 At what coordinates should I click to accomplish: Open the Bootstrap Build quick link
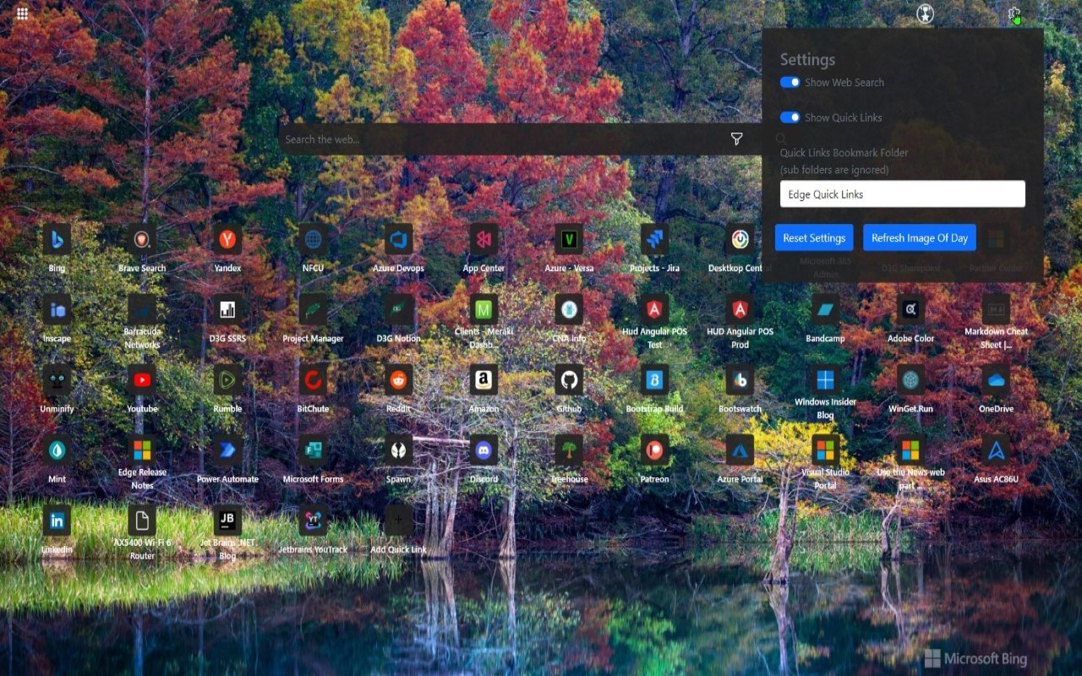pyautogui.click(x=654, y=379)
